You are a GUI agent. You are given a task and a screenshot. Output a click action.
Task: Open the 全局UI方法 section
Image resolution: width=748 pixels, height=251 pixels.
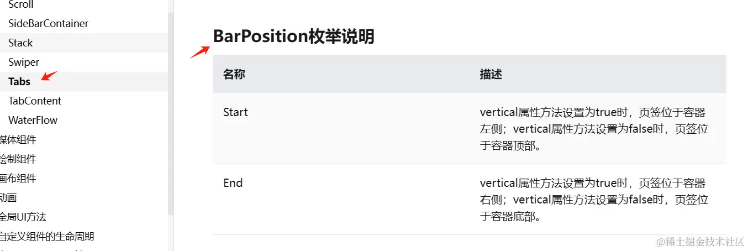pos(23,217)
